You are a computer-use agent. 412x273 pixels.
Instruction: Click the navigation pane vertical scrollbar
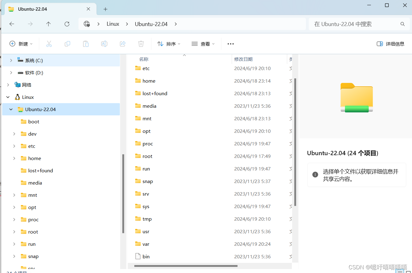(123, 193)
